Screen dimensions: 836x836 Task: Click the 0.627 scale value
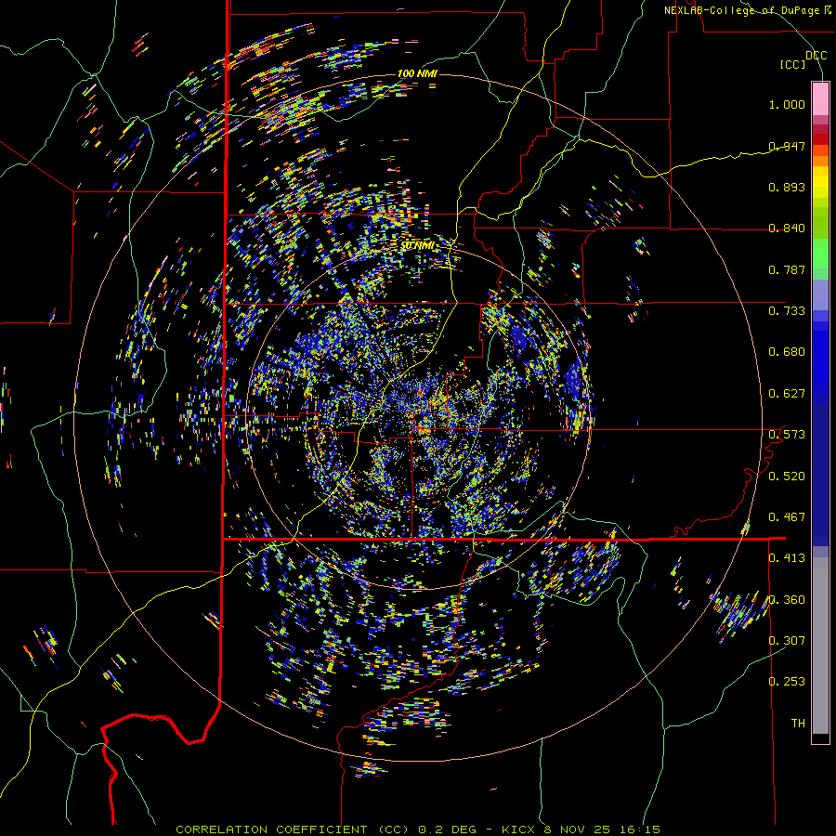click(x=787, y=394)
